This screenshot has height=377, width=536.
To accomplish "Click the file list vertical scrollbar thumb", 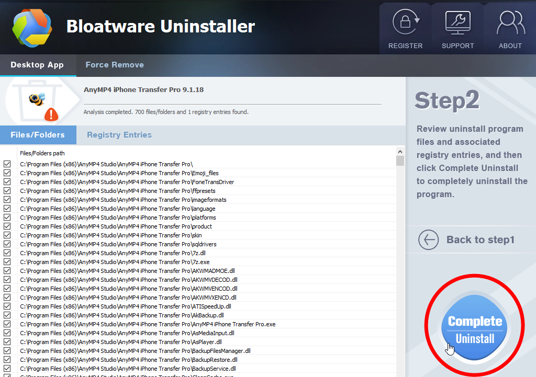I will pyautogui.click(x=400, y=161).
